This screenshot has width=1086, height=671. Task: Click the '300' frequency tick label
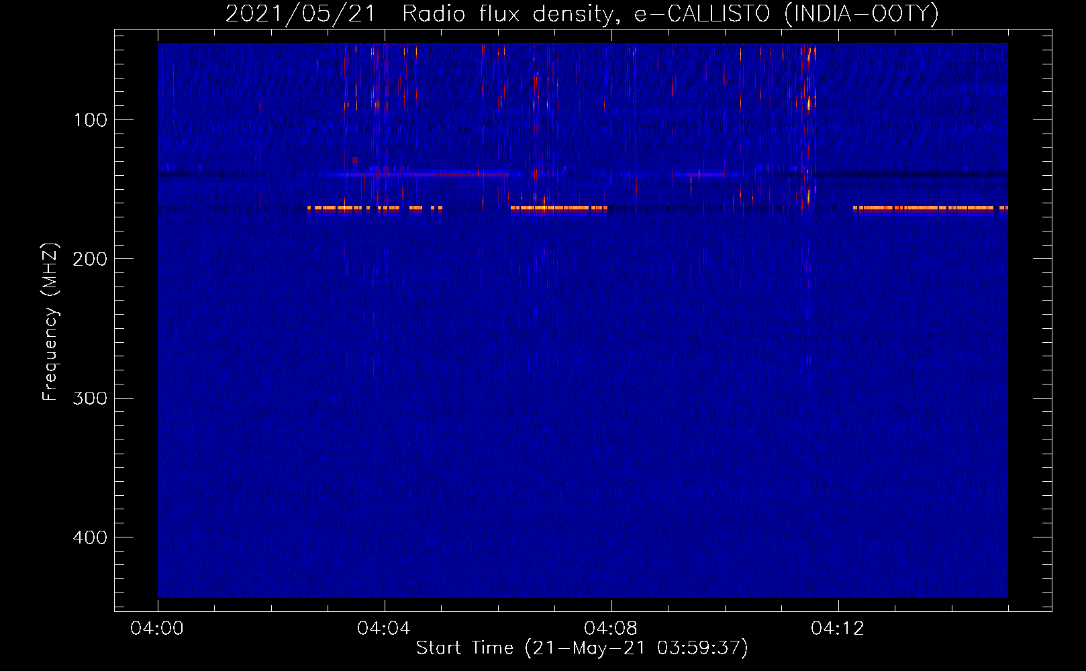(x=90, y=398)
